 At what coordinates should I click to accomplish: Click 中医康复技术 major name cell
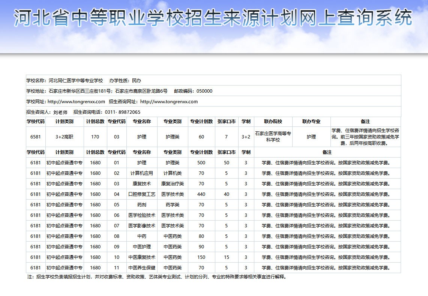pos(142,257)
